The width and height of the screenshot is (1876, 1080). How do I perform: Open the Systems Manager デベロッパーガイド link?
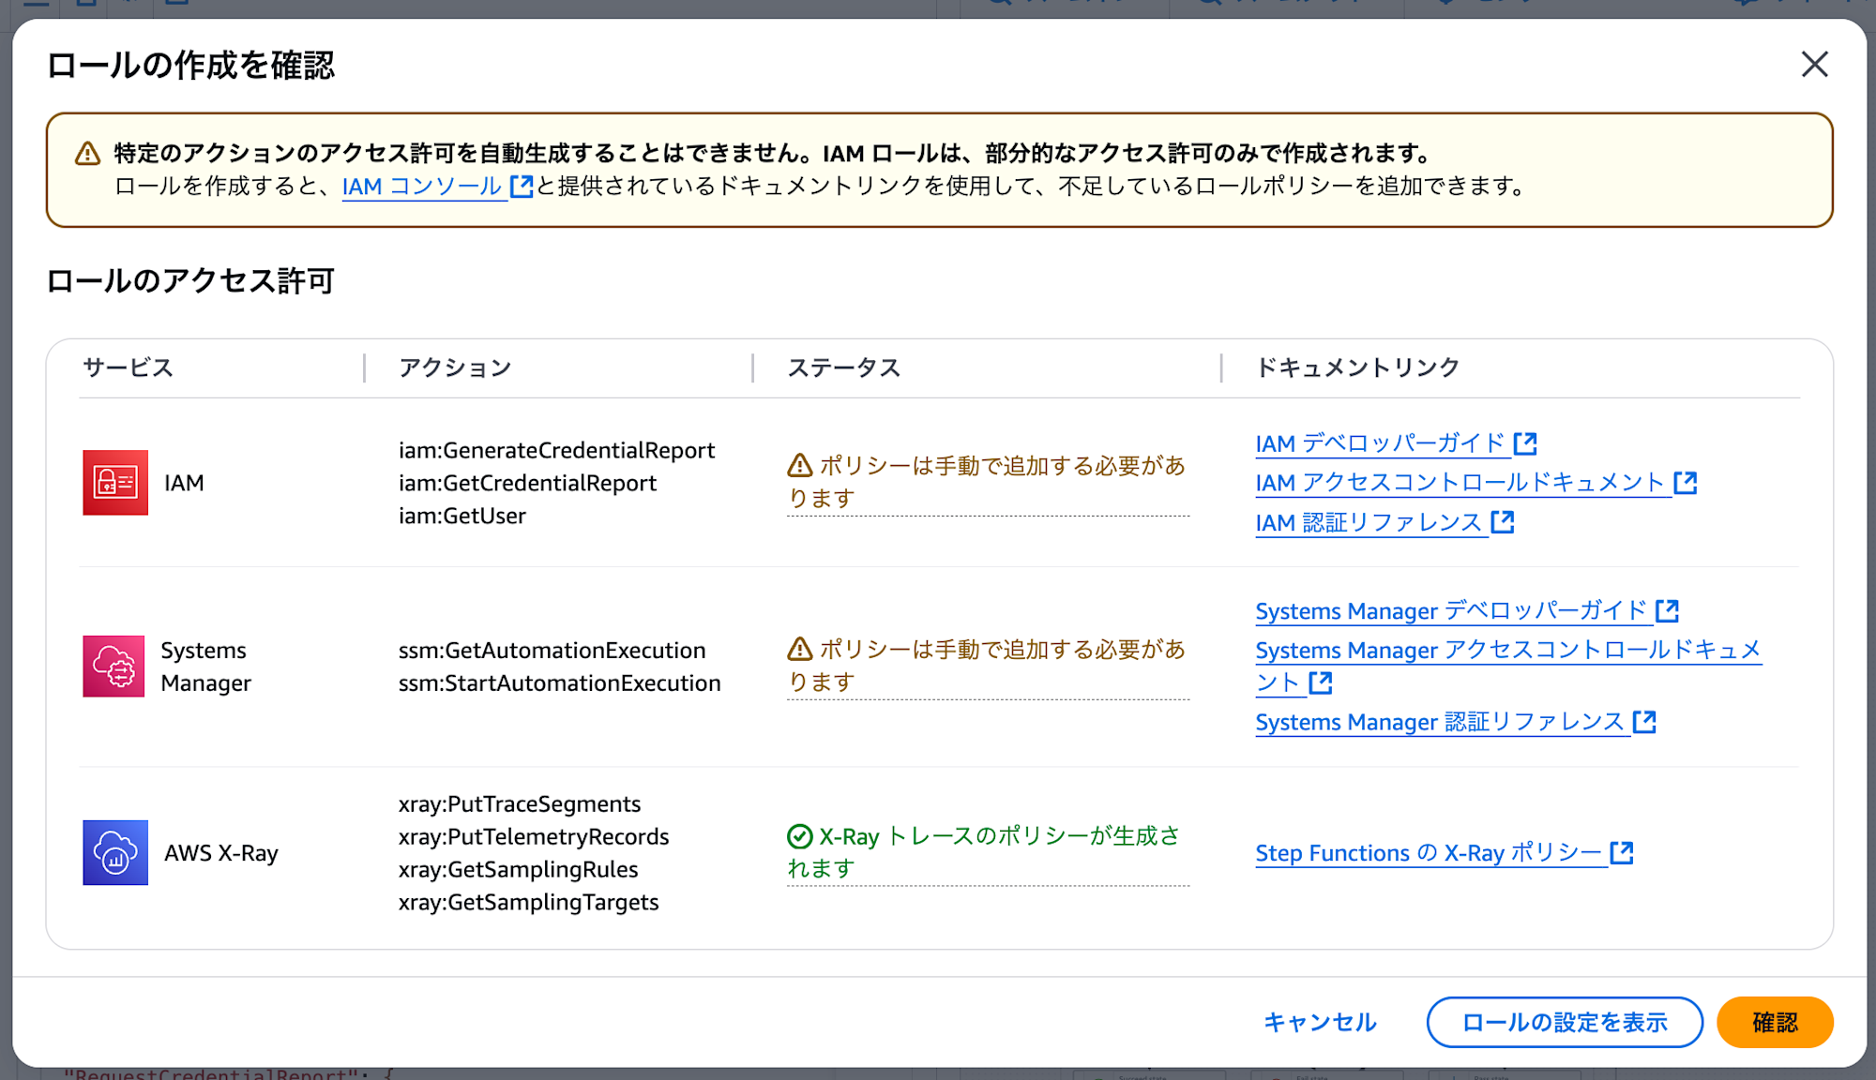[1451, 611]
